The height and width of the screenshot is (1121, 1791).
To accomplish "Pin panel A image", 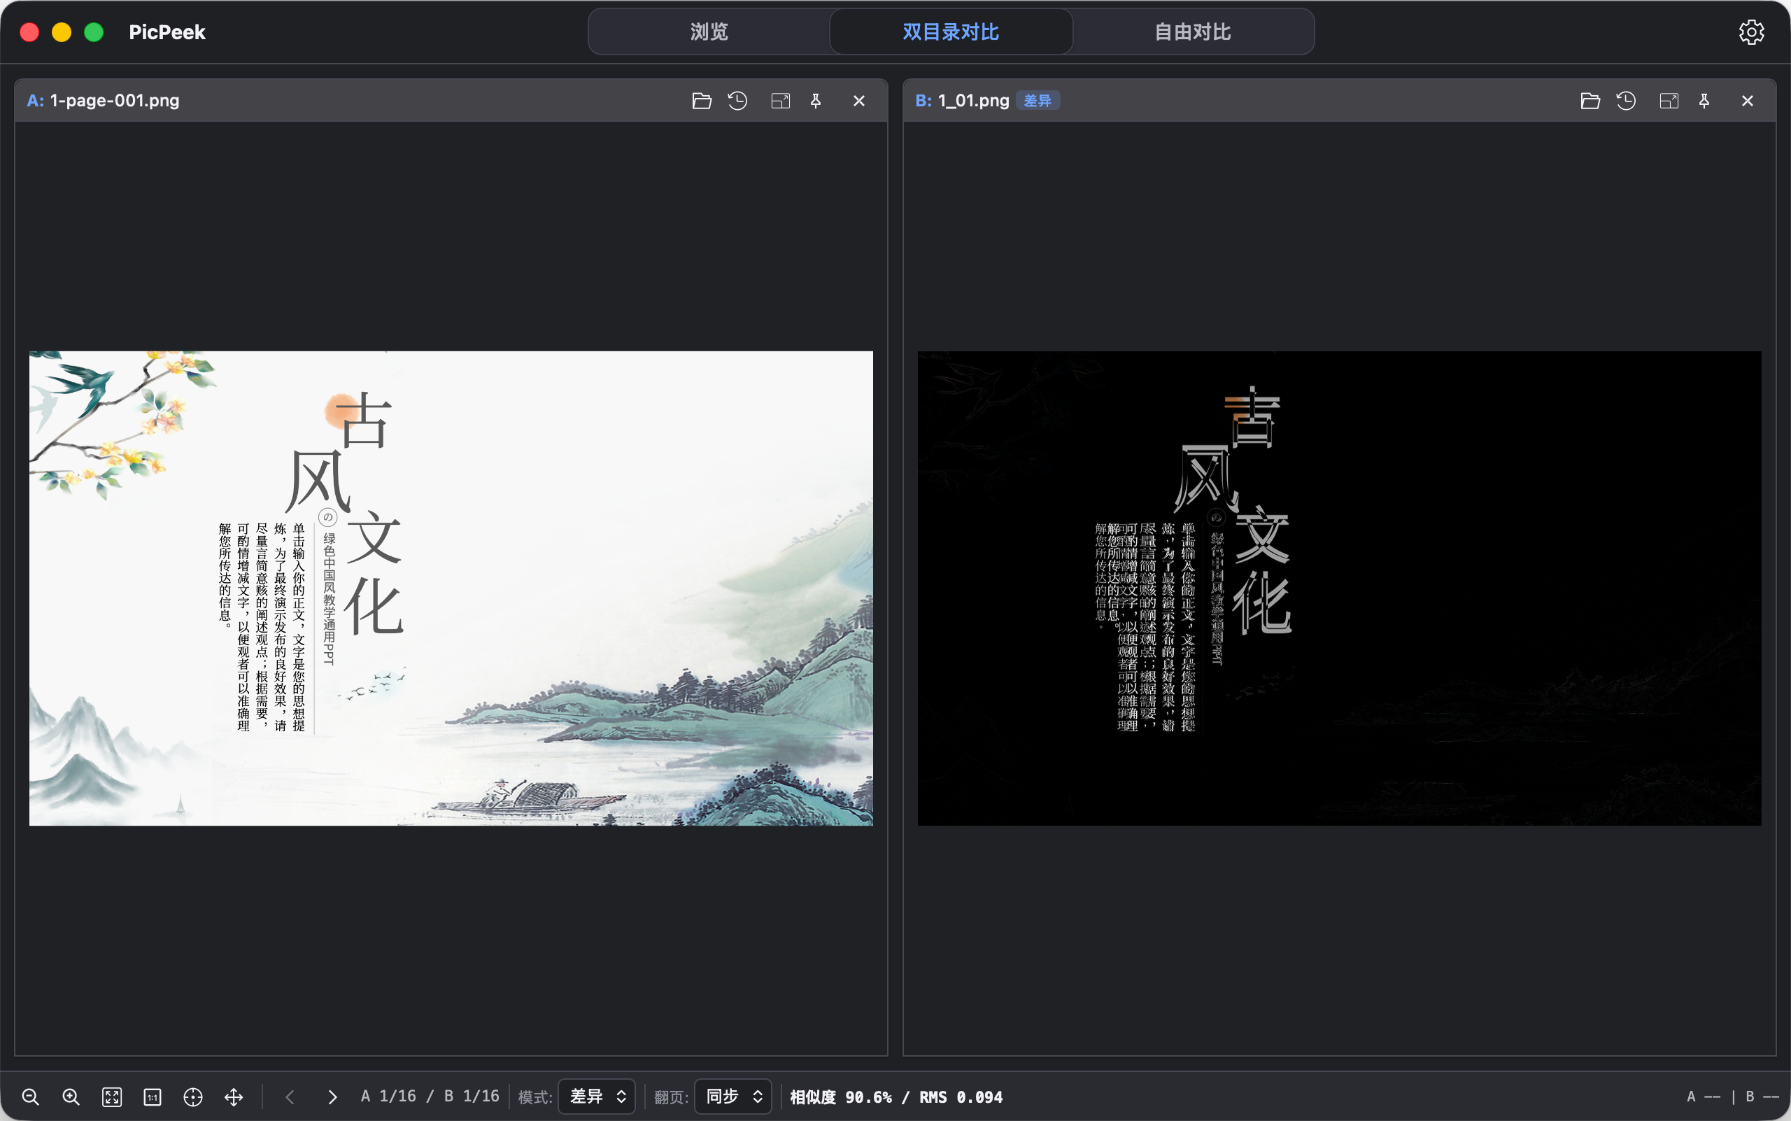I will pos(816,101).
